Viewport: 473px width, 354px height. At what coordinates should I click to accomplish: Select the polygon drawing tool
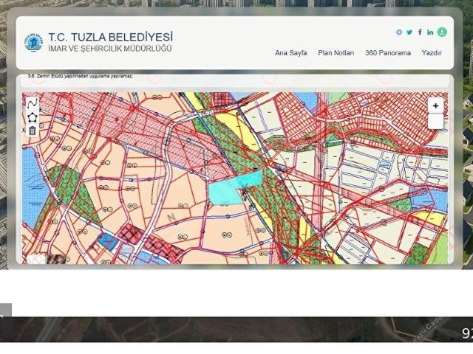click(x=33, y=117)
